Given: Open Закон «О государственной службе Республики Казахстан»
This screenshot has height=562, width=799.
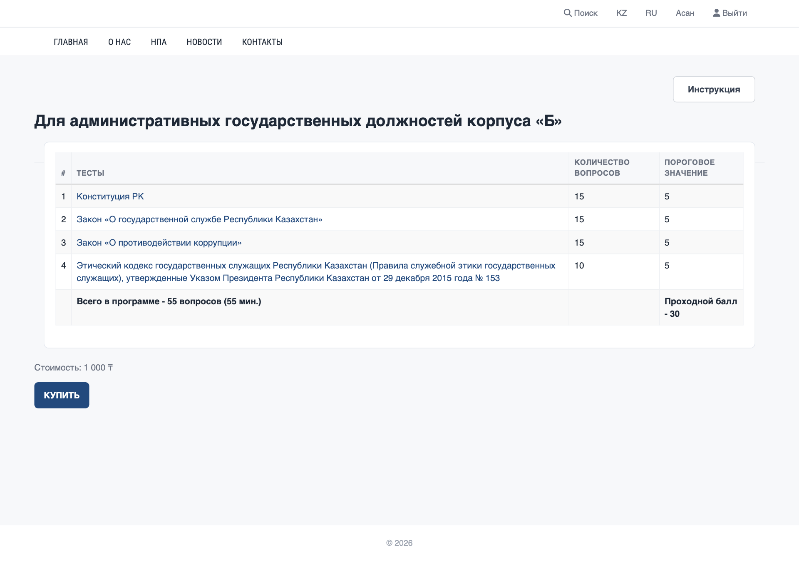Looking at the screenshot, I should 199,219.
